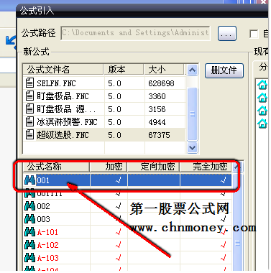Image resolution: width=271 pixels, height=273 pixels.
Task: Click the browse "..." button for formula path
Action: click(227, 34)
